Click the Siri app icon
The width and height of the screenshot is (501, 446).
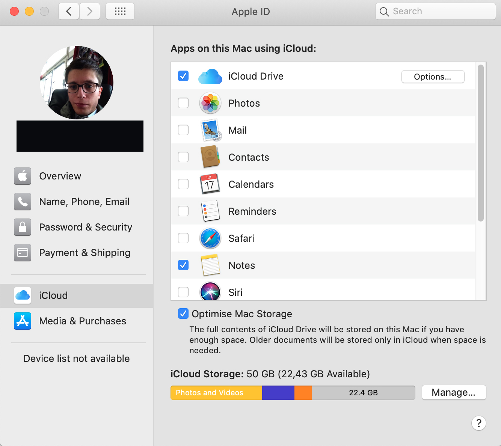click(210, 291)
